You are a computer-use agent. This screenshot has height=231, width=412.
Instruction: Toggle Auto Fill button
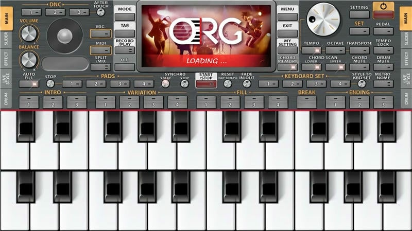29,84
